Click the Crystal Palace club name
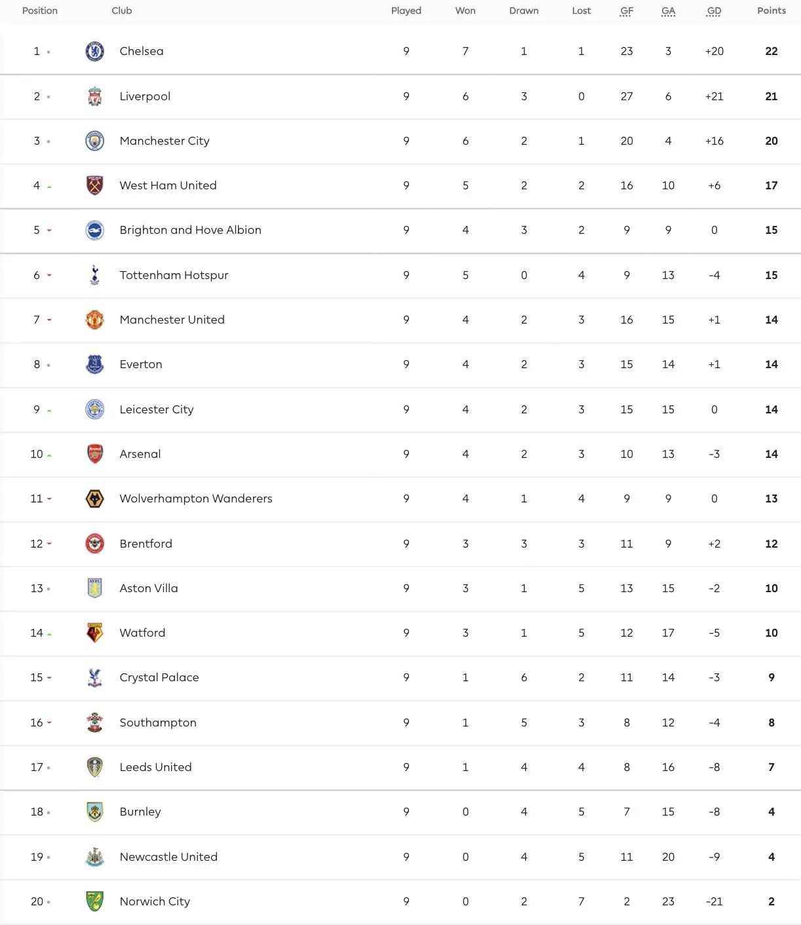The width and height of the screenshot is (801, 925). (159, 677)
